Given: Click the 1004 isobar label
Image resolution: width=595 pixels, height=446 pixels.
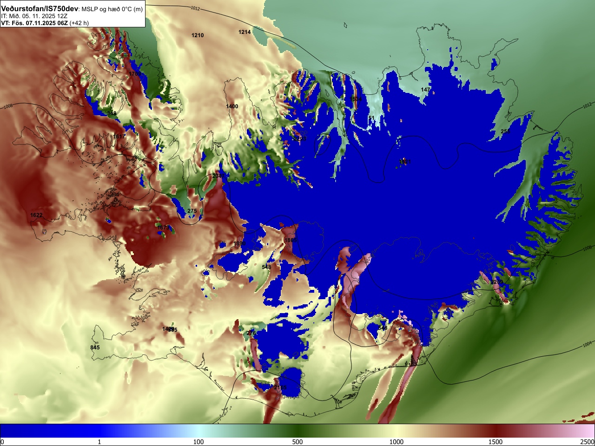Looking at the screenshot, I should point(587,344).
